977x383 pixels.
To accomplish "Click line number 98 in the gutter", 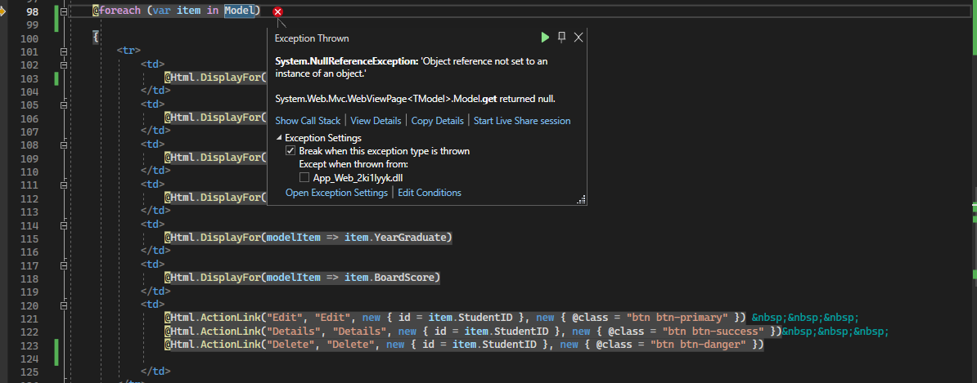I will point(33,11).
